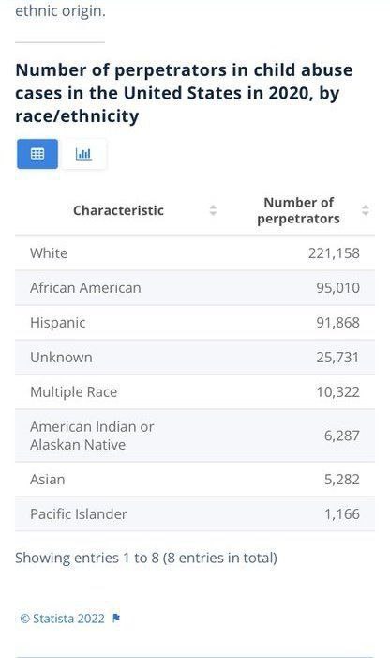Image resolution: width=390 pixels, height=658 pixels.
Task: Click the chart title heading text
Action: (184, 93)
